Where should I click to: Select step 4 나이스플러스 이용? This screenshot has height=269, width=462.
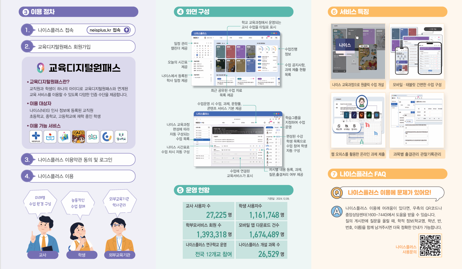coord(78,176)
